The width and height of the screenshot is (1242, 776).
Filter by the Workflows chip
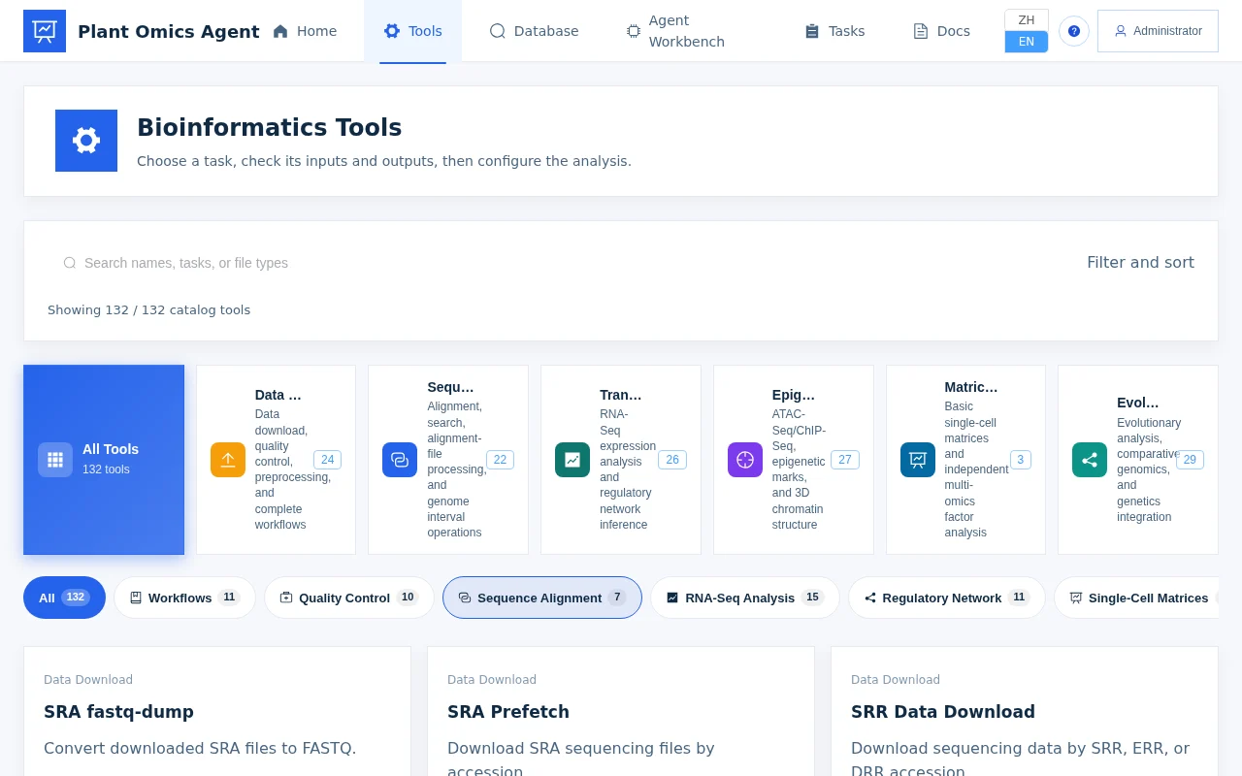click(x=184, y=598)
